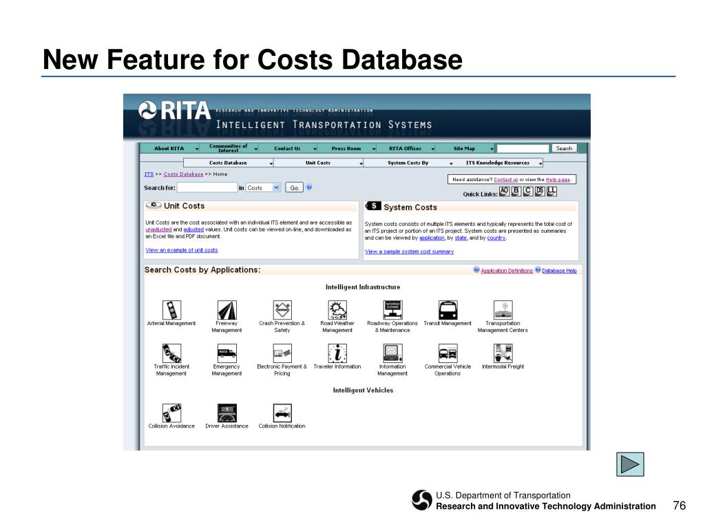Viewport: 705px width, 529px height.
Task: Click the slide play arrow button
Action: coord(630,464)
